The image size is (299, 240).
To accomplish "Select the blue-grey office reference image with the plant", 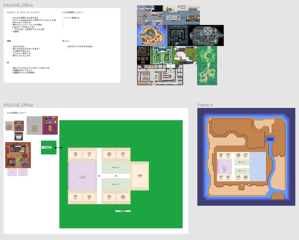I will (x=182, y=15).
